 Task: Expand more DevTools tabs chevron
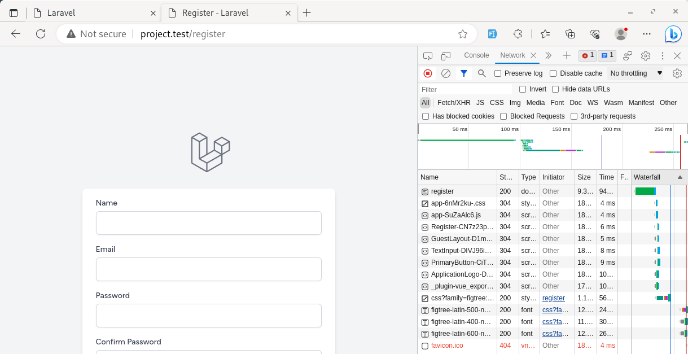548,55
